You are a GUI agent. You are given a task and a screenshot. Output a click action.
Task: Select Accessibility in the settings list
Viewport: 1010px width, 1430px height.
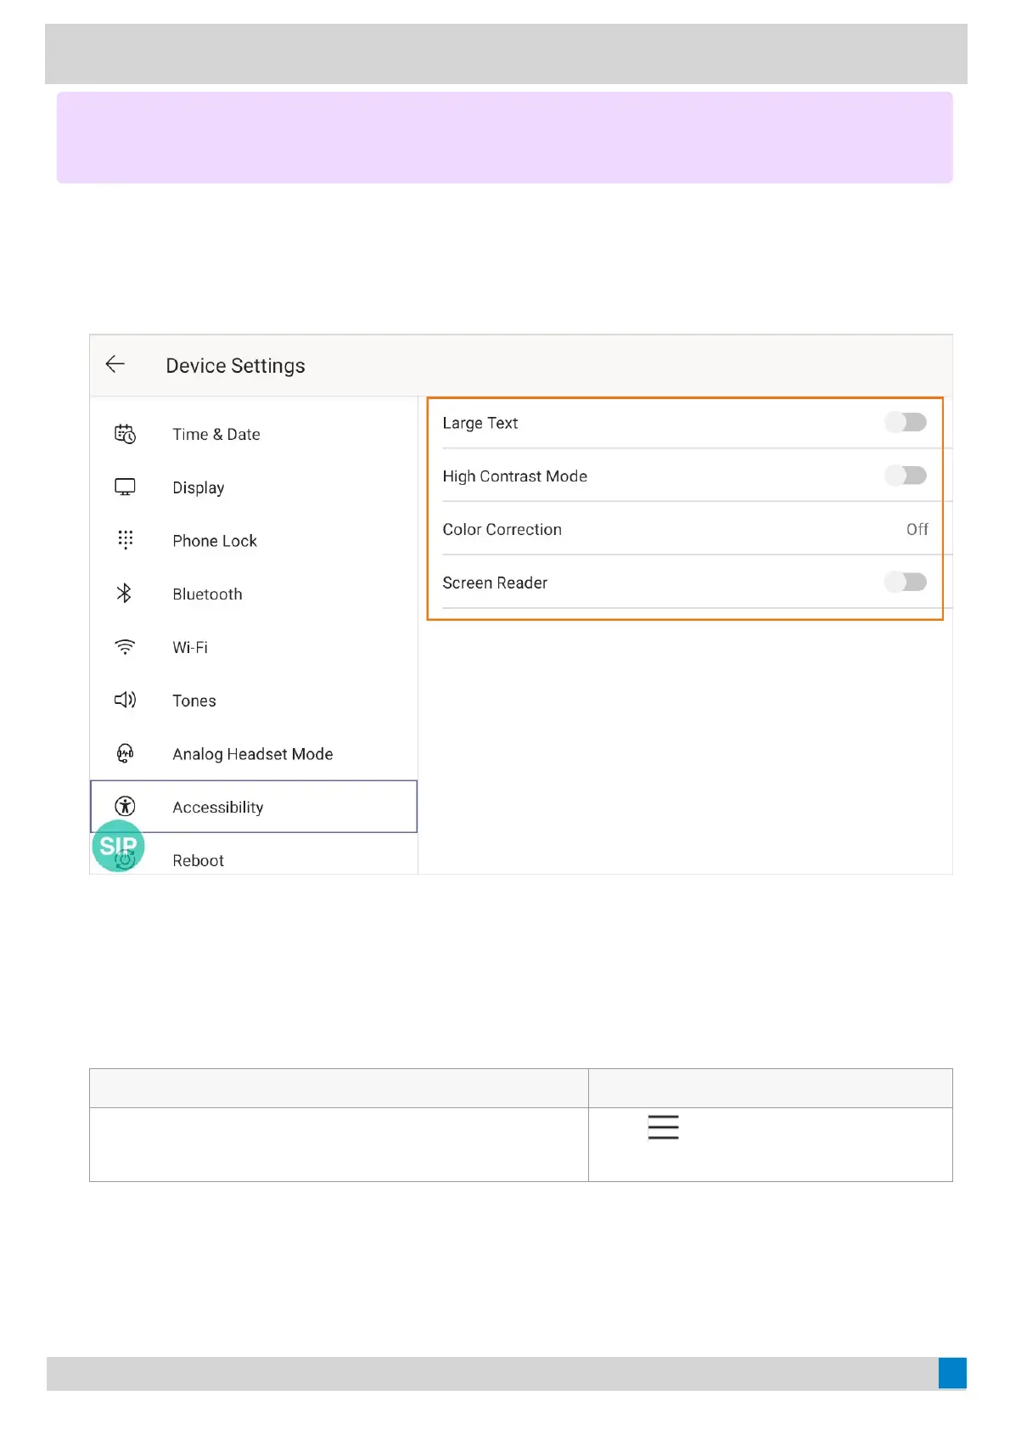[x=218, y=807]
